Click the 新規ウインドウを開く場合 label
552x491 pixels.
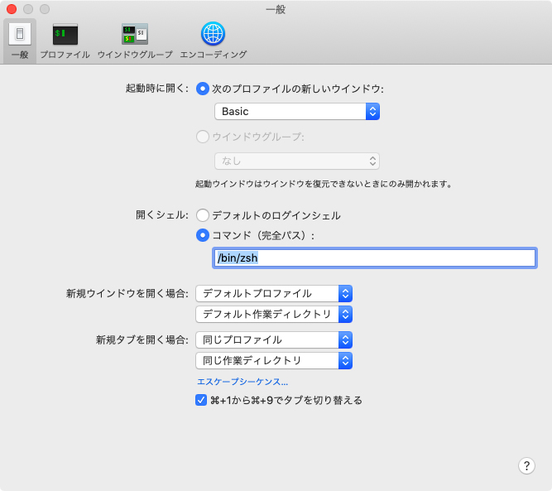(127, 293)
